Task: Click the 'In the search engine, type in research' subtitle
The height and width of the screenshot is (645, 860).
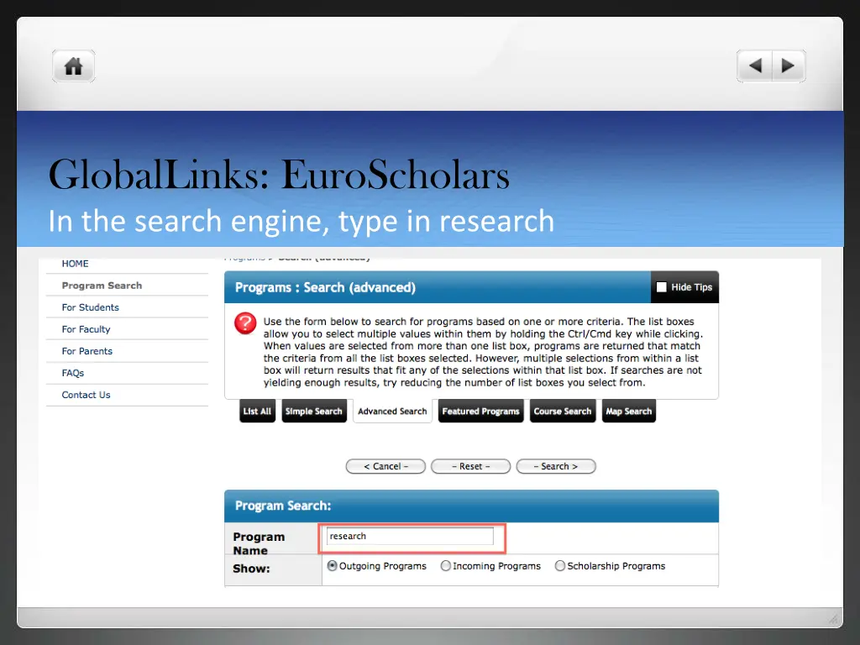Action: (x=302, y=222)
